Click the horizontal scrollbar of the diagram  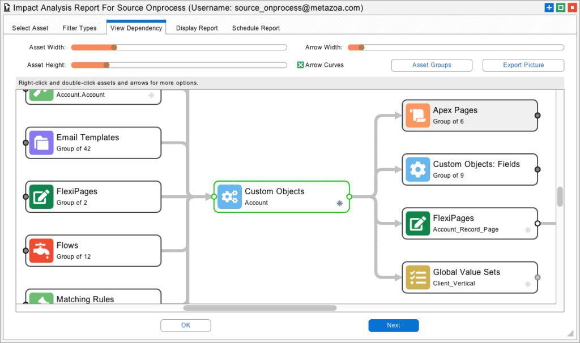[x=259, y=308]
